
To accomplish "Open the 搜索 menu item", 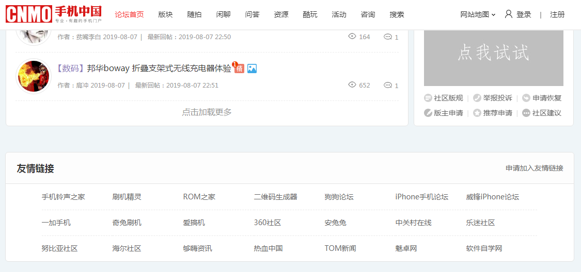I will [397, 15].
